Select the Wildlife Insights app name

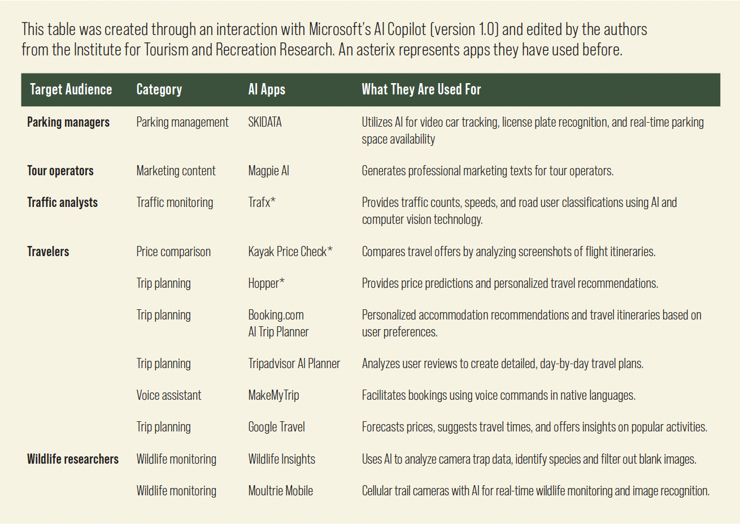point(281,459)
